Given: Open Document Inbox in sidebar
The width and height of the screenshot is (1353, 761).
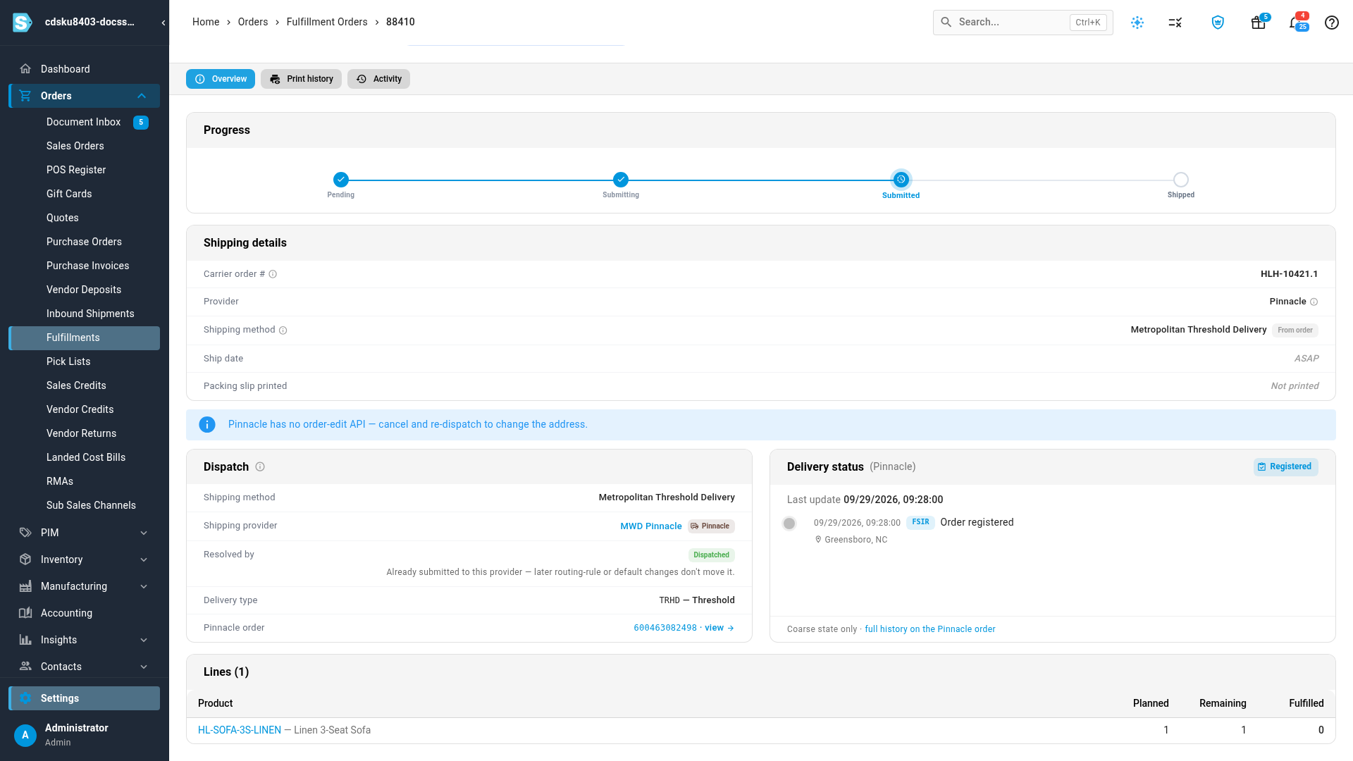Looking at the screenshot, I should coord(84,122).
